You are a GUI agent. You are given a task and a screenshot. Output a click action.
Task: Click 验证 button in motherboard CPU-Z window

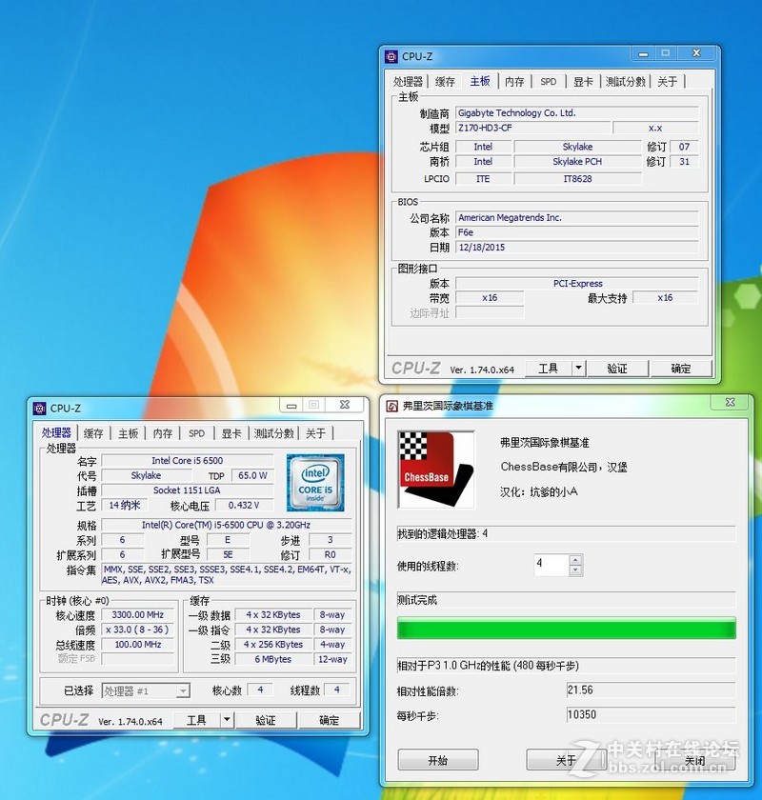click(617, 369)
